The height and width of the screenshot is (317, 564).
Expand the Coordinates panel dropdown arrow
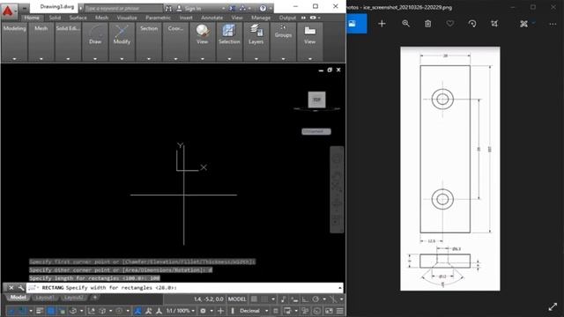click(x=175, y=59)
